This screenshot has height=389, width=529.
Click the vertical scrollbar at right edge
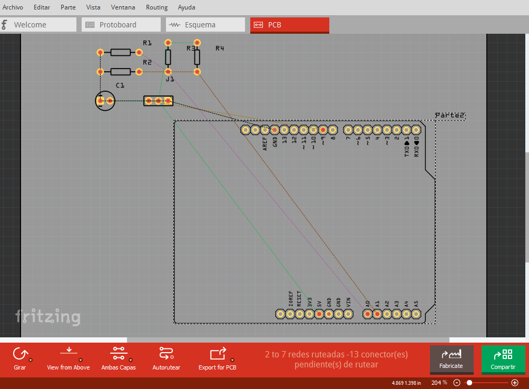(527, 207)
